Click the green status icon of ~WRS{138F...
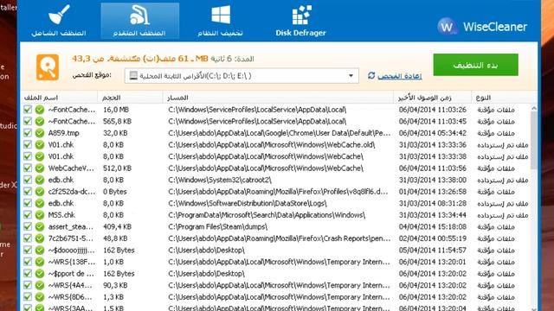The image size is (554, 311). [40, 262]
